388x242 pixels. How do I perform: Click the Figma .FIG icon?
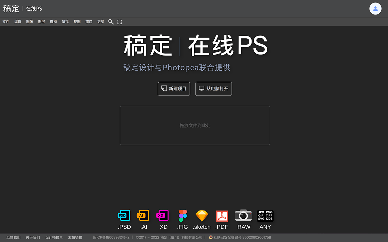point(183,216)
